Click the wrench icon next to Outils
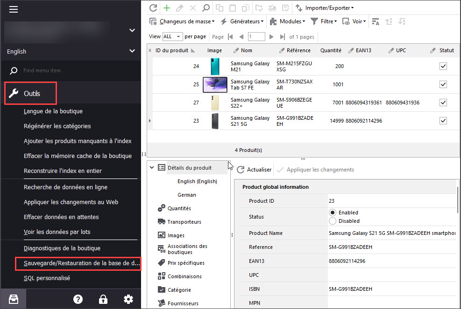This screenshot has width=461, height=309. (14, 93)
